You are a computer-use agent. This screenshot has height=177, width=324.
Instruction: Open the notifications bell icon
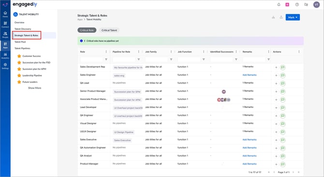pos(279,4)
